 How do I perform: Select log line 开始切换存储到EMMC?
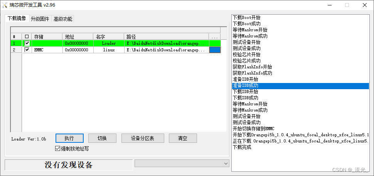(x=300, y=129)
